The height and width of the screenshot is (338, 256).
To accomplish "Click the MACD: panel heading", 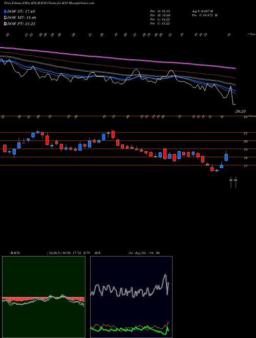I will (x=15, y=253).
